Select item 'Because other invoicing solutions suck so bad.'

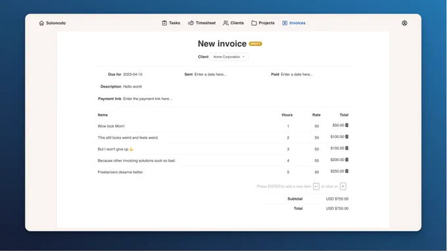[x=137, y=161]
